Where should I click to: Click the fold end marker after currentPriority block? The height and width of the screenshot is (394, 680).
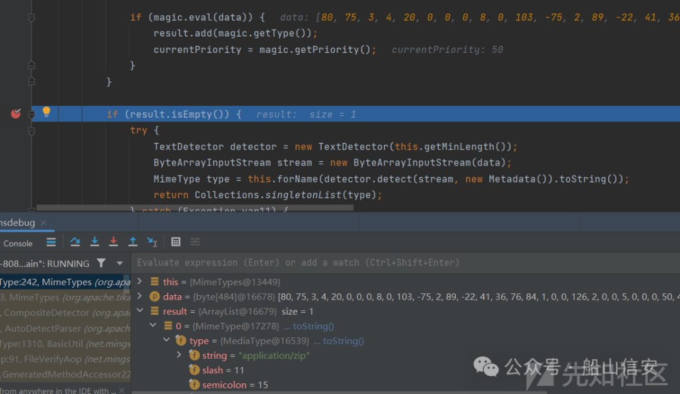point(31,65)
